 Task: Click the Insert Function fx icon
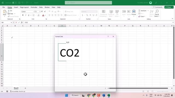tap(22, 22)
